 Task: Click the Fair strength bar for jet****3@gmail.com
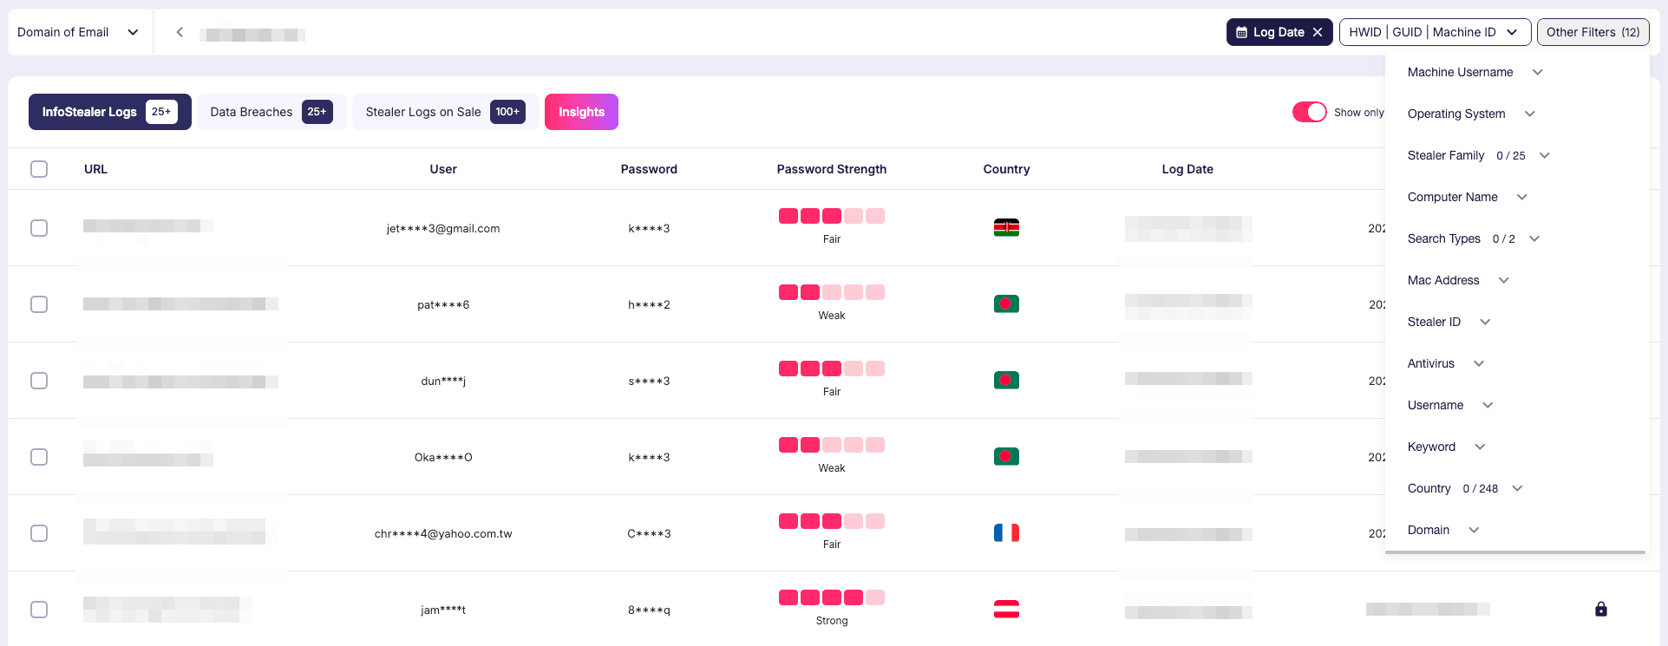(832, 216)
